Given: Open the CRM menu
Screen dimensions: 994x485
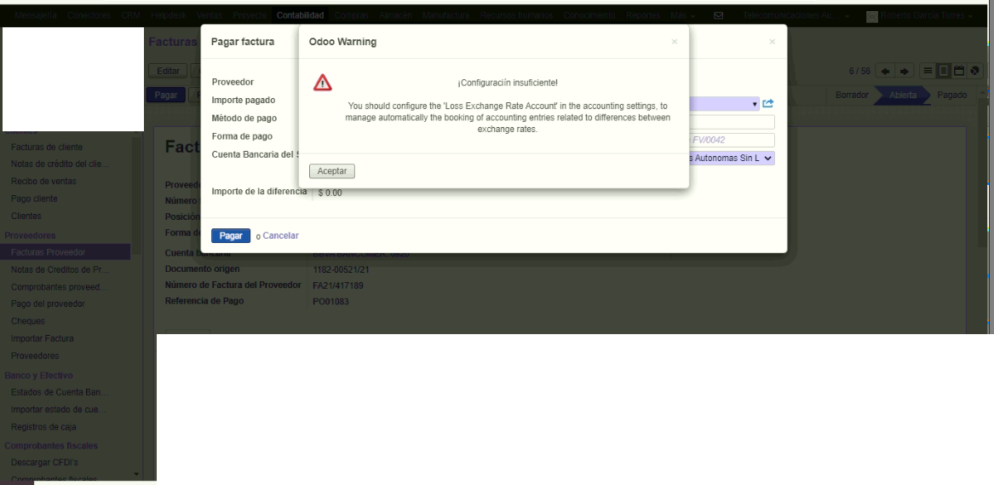Looking at the screenshot, I should (130, 15).
